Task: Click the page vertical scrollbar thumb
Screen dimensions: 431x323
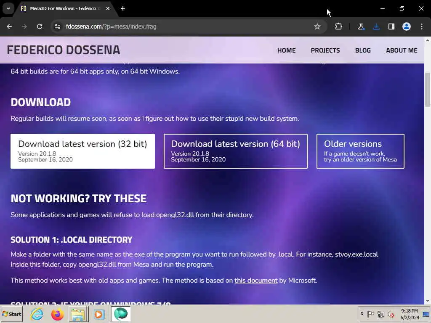Action: pyautogui.click(x=428, y=90)
